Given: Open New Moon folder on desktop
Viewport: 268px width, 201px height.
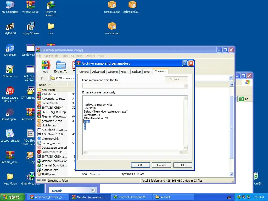Looking at the screenshot, I should point(10,179).
